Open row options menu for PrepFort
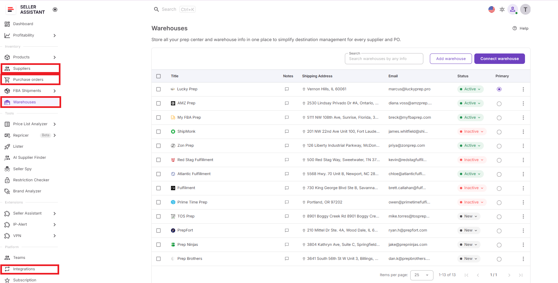Viewport: 558px width, 283px height. [x=523, y=231]
